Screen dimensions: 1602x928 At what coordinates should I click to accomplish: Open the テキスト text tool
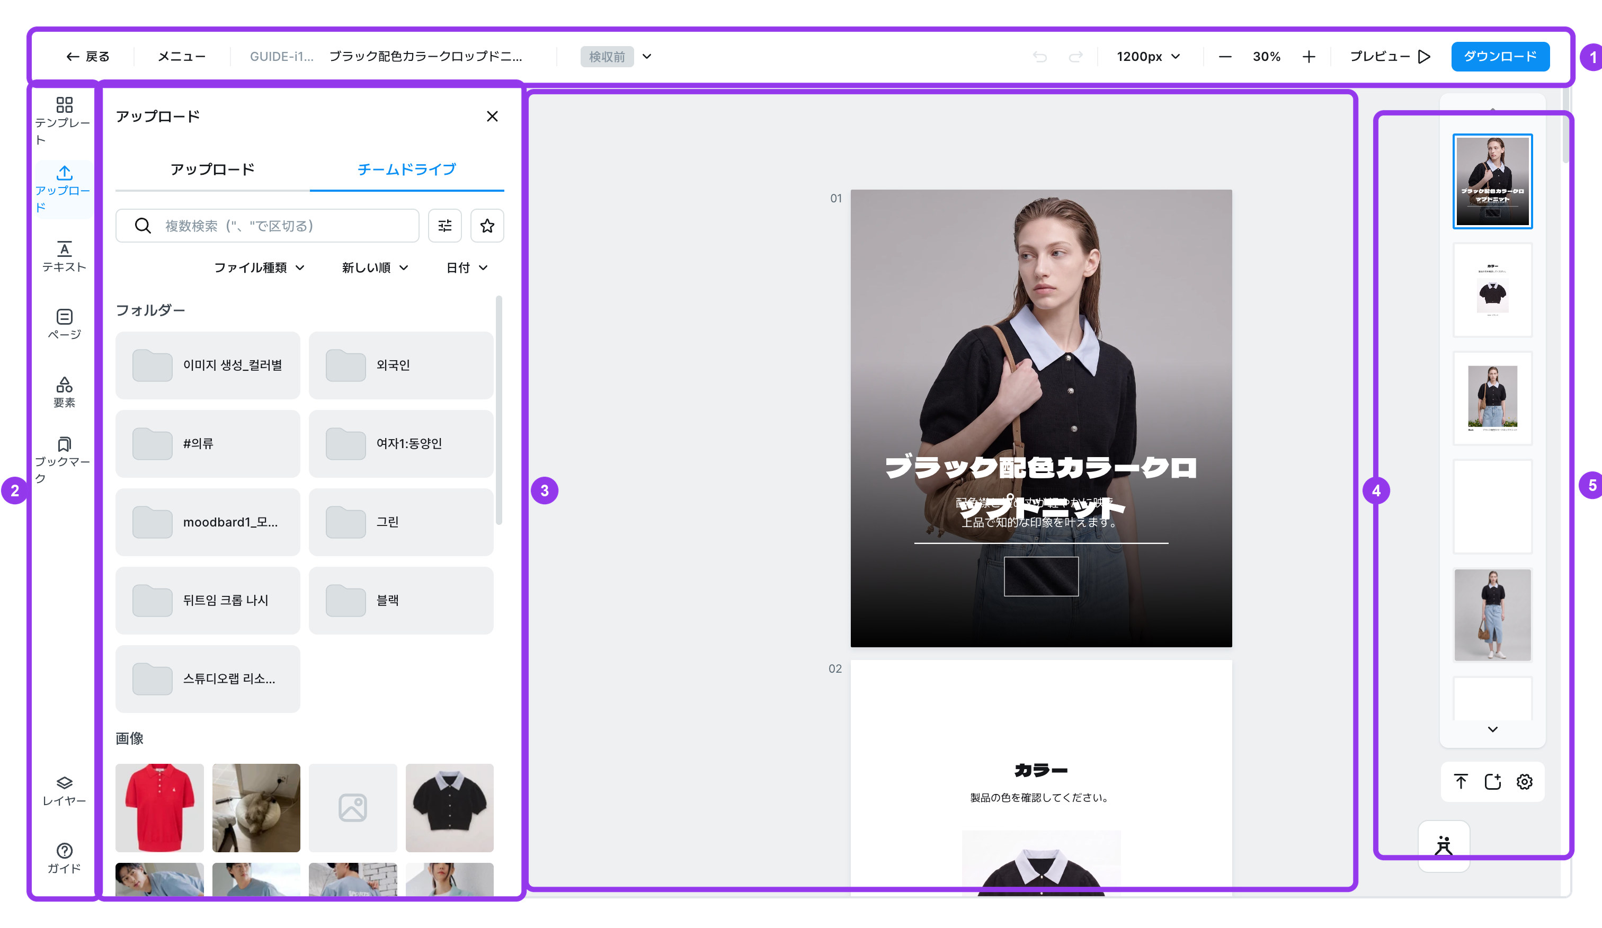[x=64, y=257]
